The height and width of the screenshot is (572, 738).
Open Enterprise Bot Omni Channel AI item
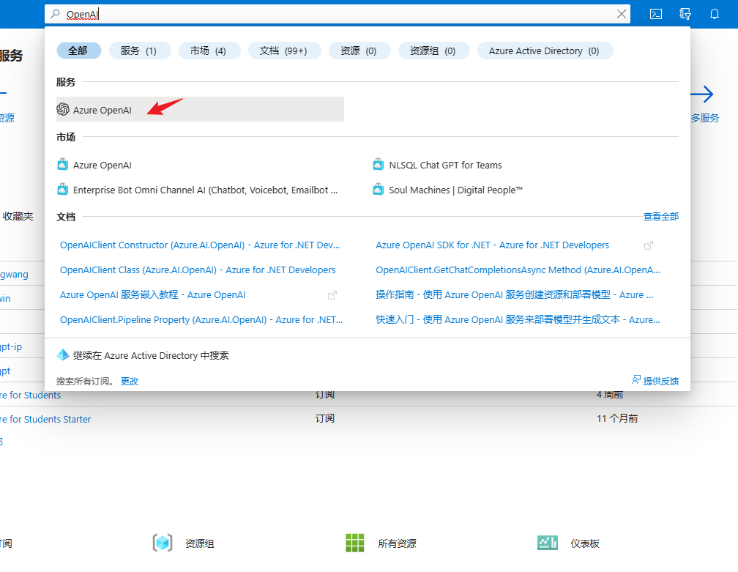click(205, 190)
